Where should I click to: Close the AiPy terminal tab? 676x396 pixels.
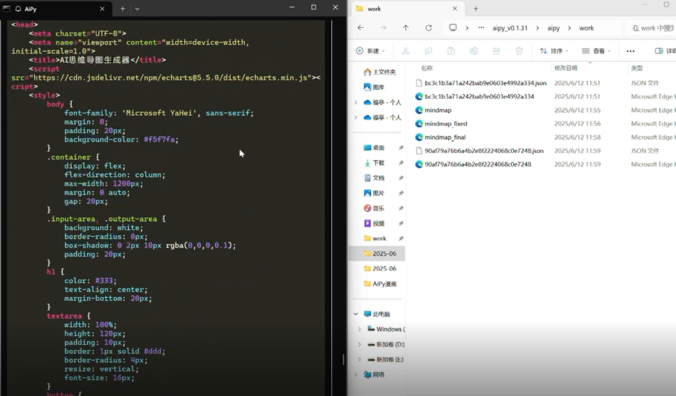click(102, 9)
